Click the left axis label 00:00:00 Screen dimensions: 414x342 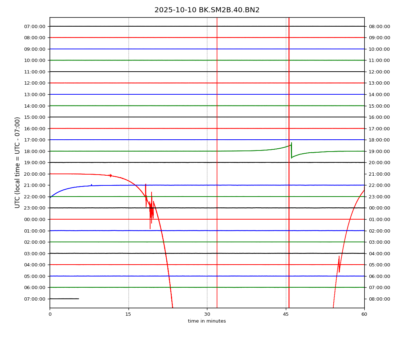pyautogui.click(x=35, y=219)
